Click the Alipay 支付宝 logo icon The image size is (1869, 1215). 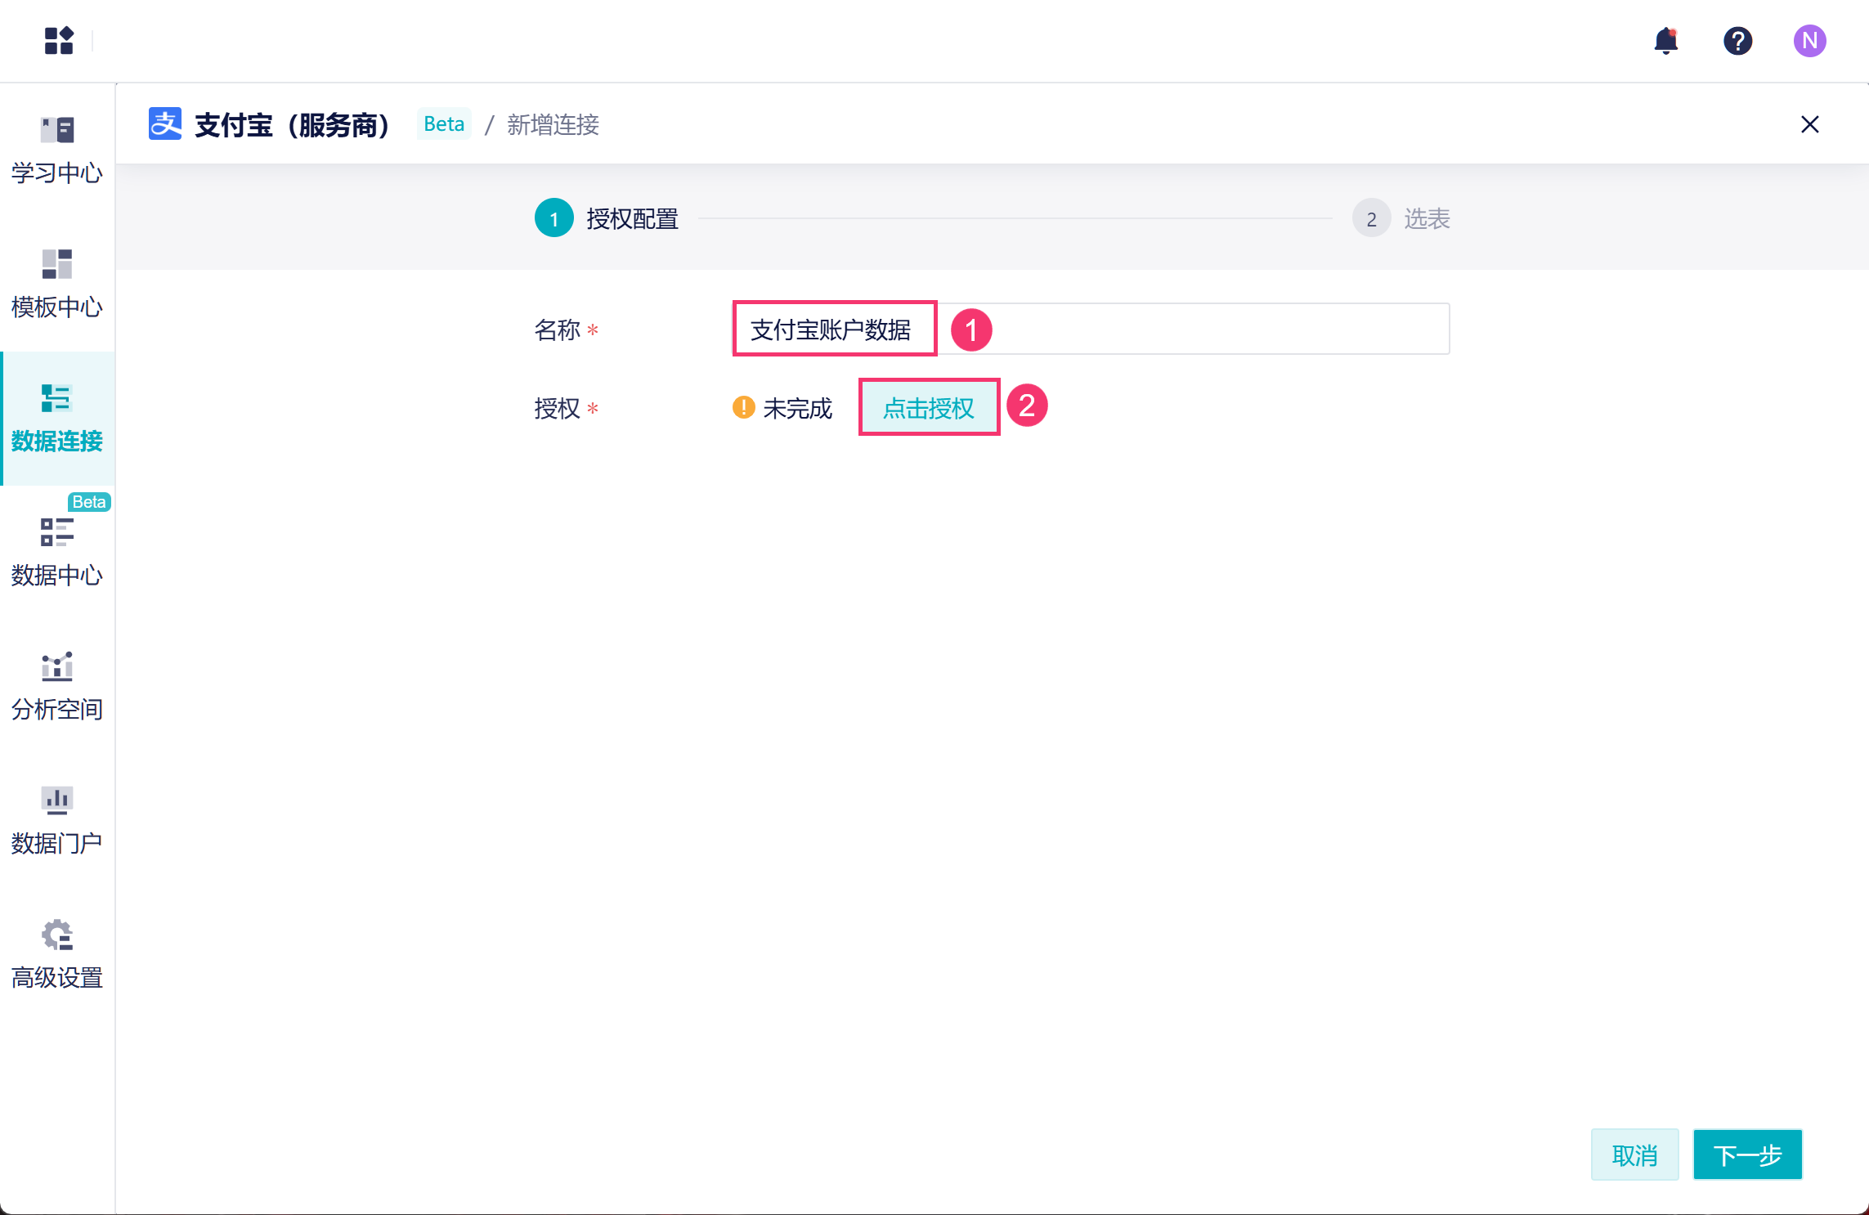pos(165,124)
